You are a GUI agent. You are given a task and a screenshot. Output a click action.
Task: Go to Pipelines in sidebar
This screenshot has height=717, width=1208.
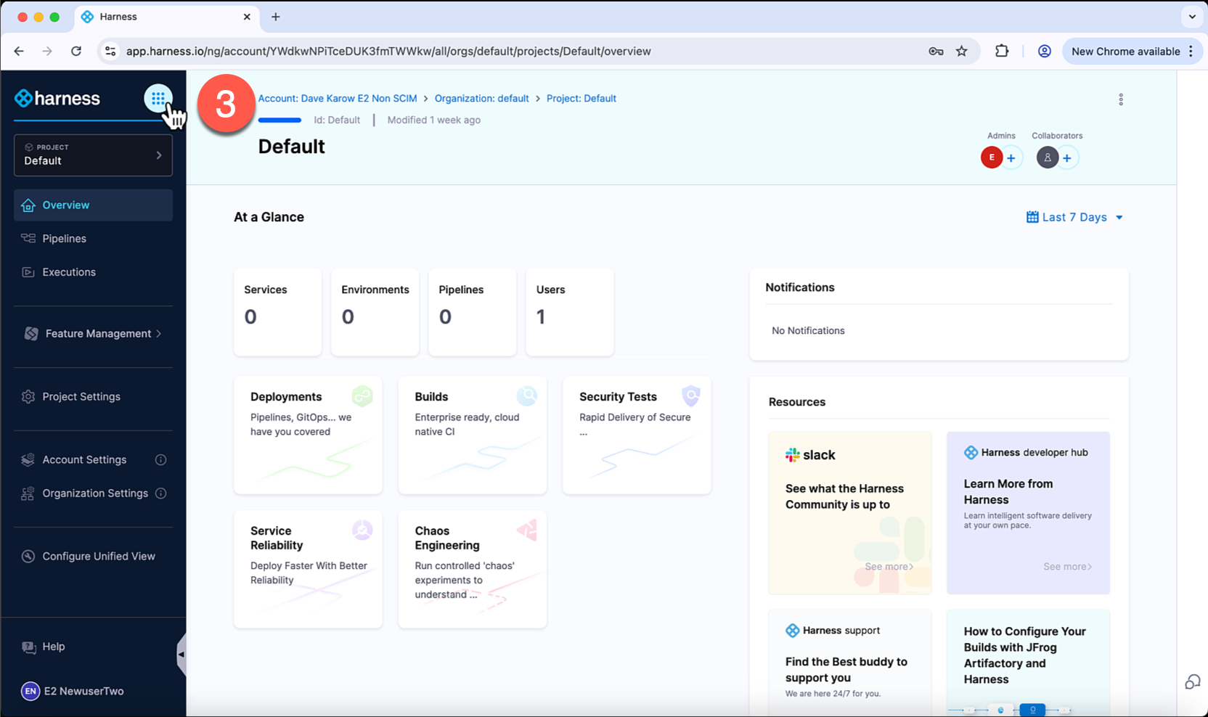(x=64, y=239)
